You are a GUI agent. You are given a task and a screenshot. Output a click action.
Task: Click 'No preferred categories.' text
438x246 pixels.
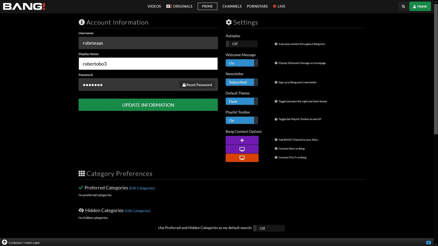[95, 195]
